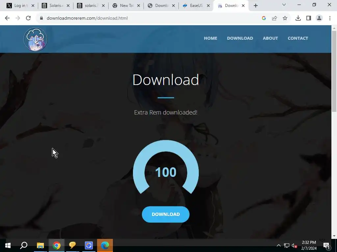Close the Solaris.e tab
The image size is (337, 252).
click(x=68, y=6)
